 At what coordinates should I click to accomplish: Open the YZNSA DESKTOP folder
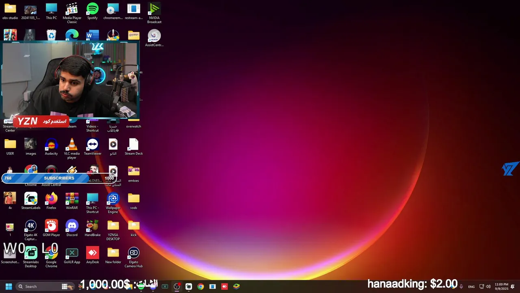point(113,230)
